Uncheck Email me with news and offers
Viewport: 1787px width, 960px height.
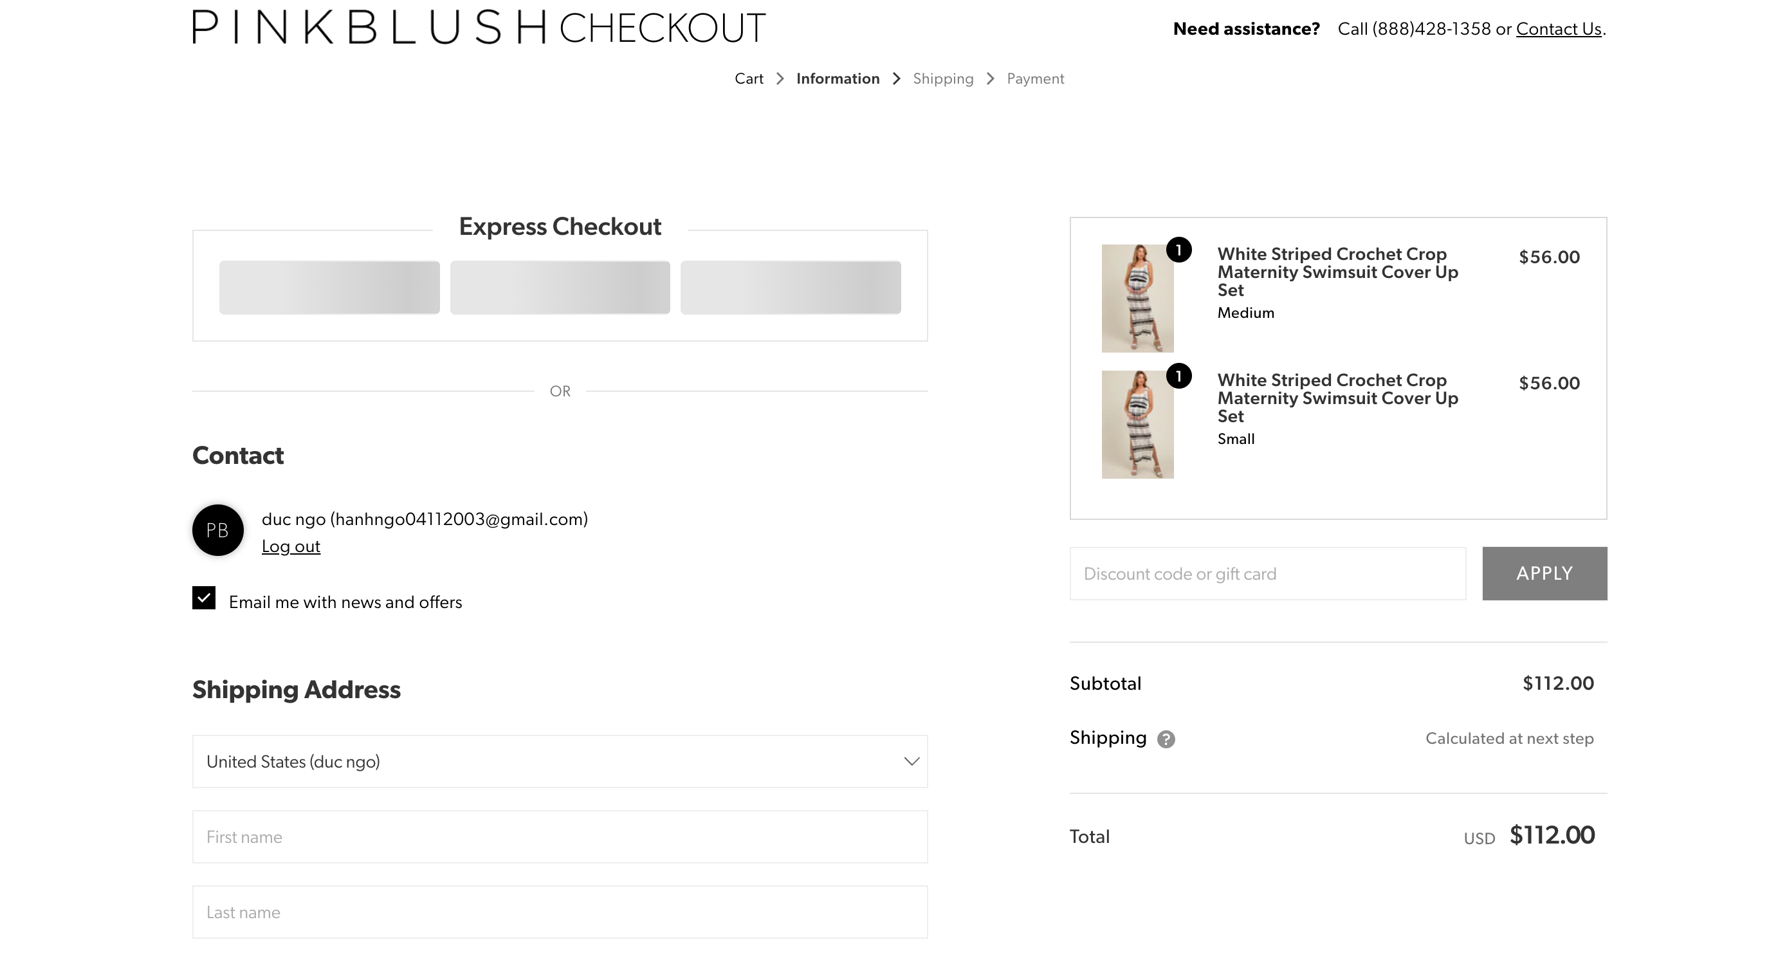tap(204, 598)
